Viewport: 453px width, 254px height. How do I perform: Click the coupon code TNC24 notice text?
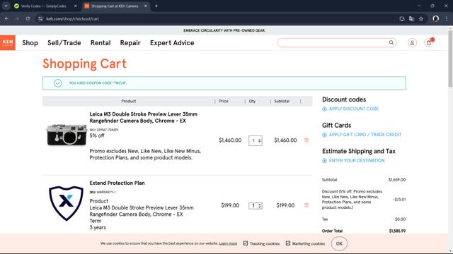coord(98,83)
